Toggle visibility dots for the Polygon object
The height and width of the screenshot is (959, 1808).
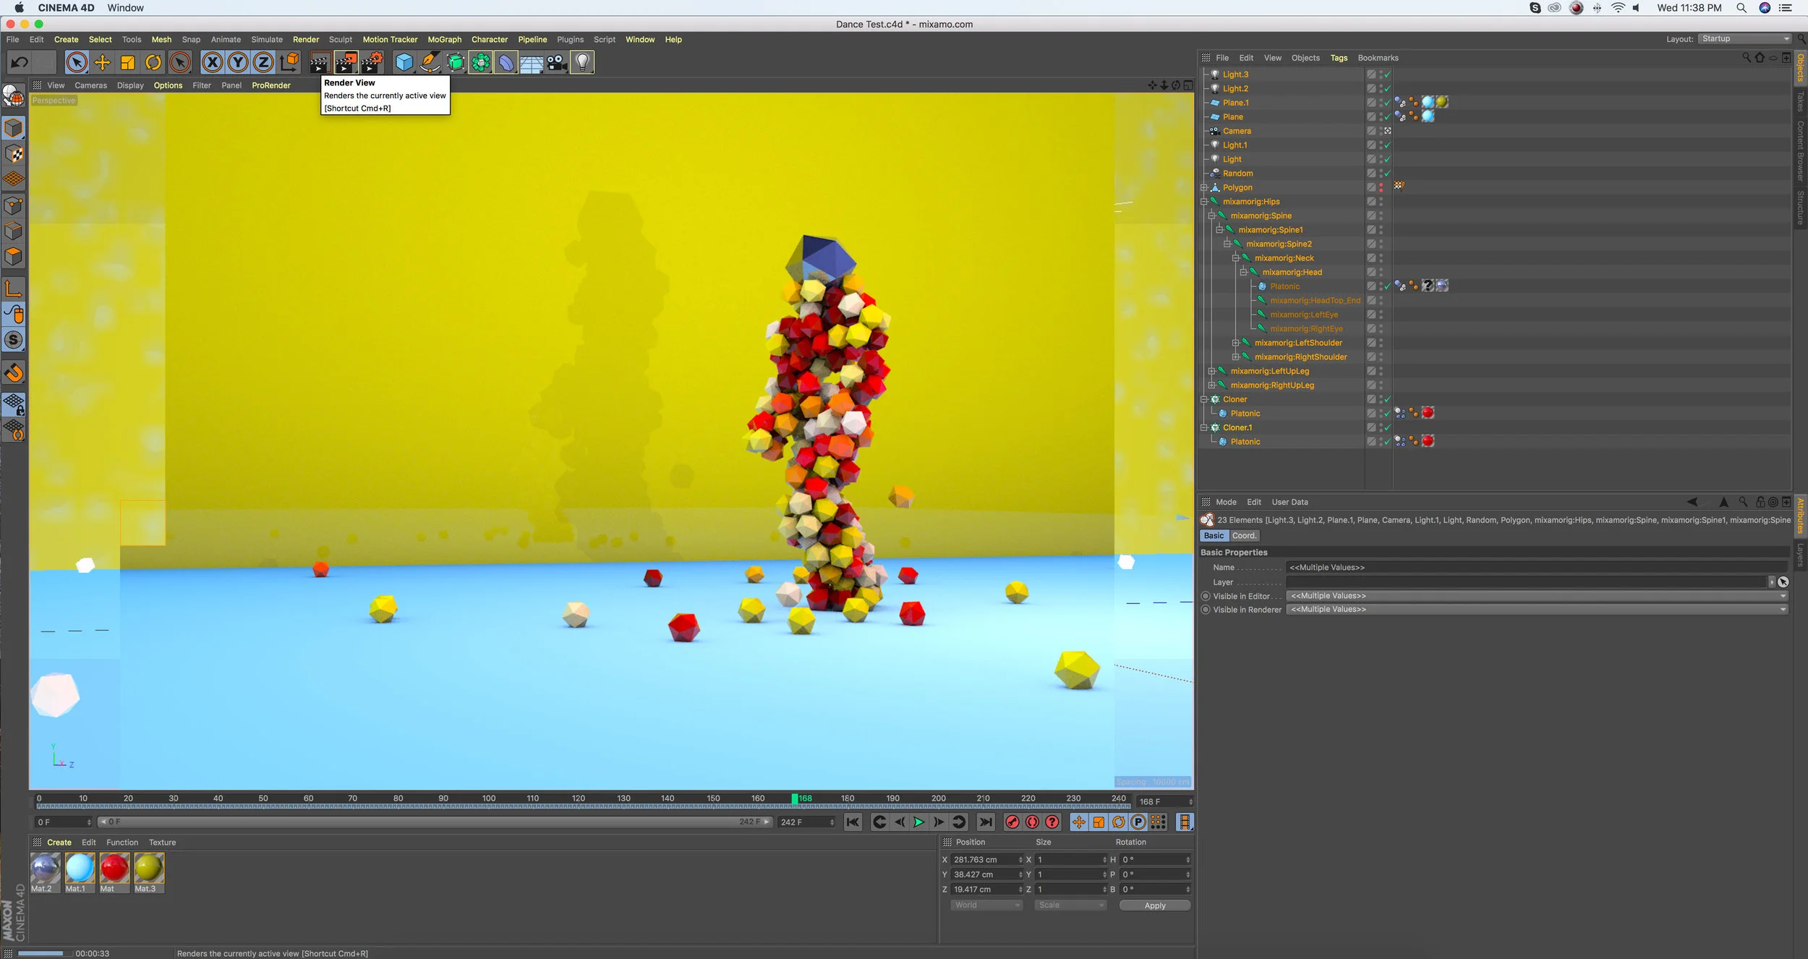point(1381,187)
